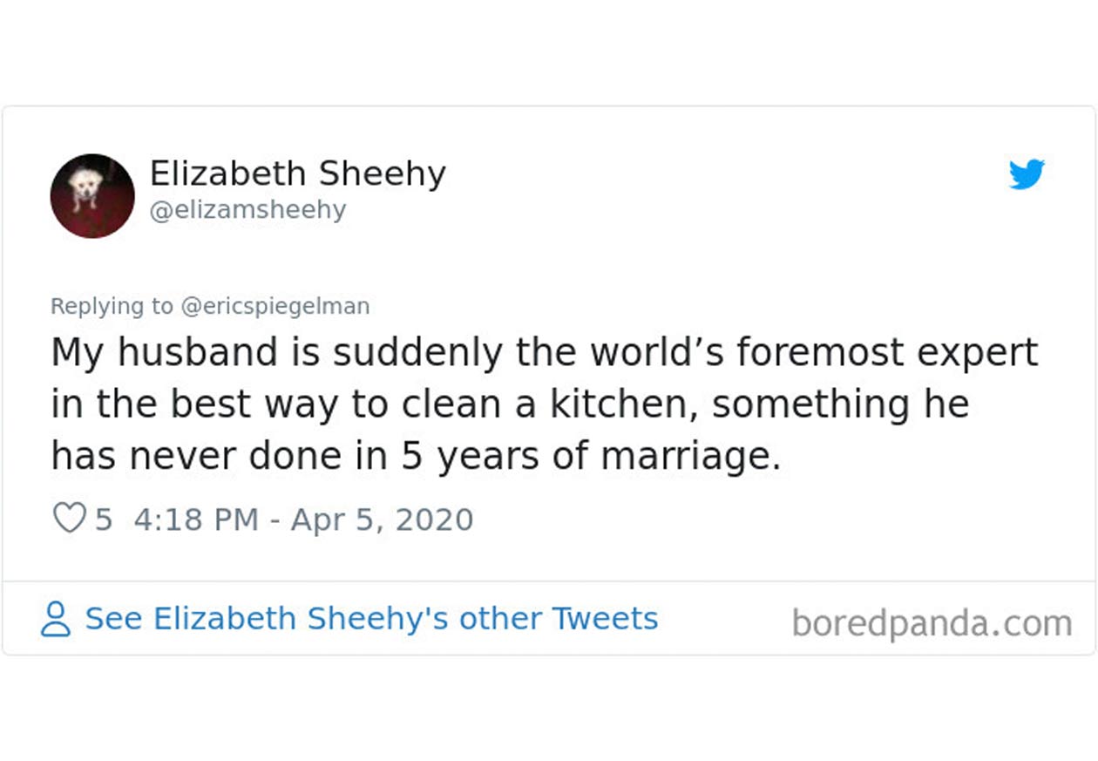Image resolution: width=1098 pixels, height=761 pixels.
Task: Click the 4:18 PM time
Action: 196,520
